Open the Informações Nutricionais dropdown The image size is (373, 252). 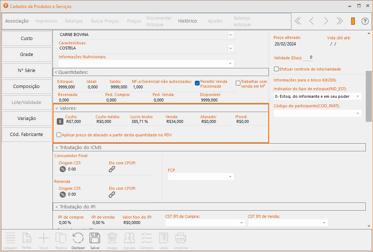coord(230,63)
